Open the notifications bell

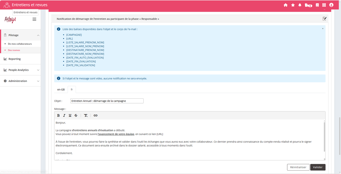(300, 5)
